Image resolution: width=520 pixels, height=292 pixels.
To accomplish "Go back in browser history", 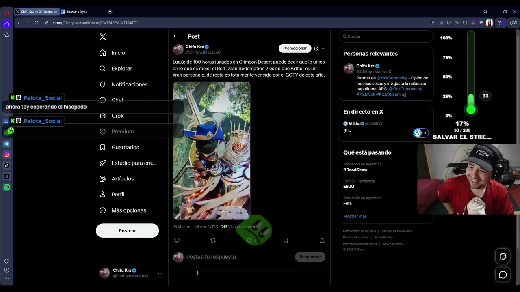I will point(19,23).
